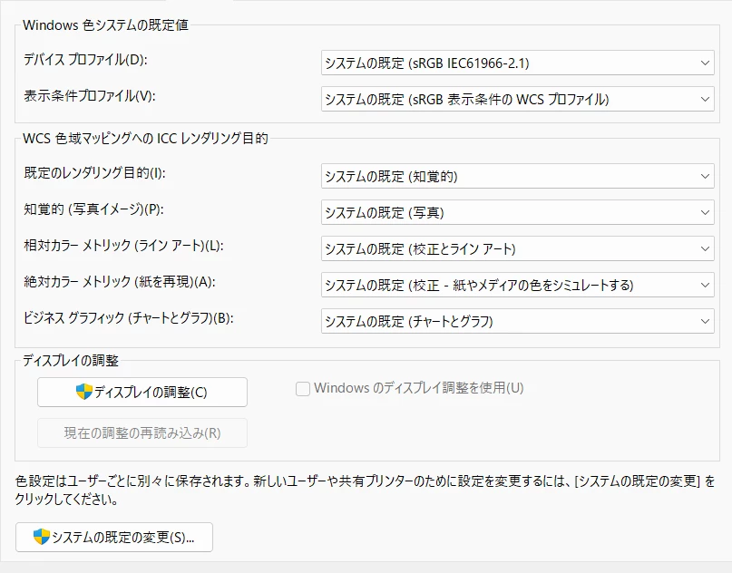Click the 色設定はユーザーごとに note text
This screenshot has height=573, width=732.
click(x=365, y=490)
